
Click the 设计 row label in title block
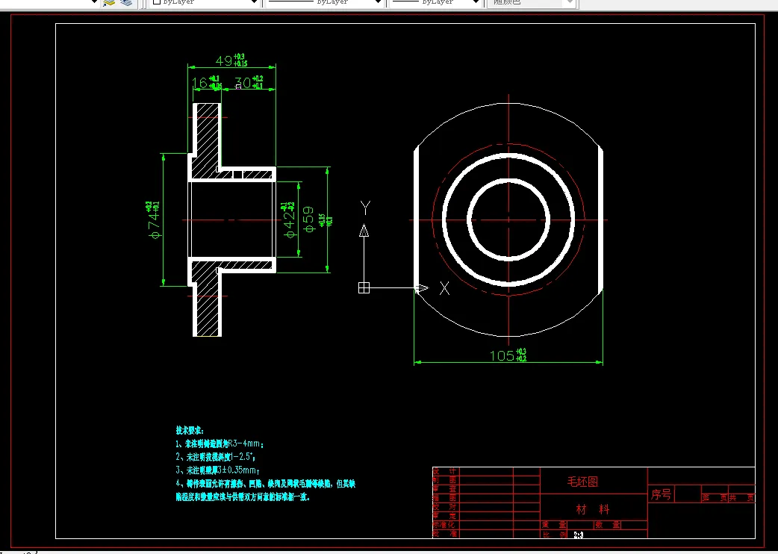tap(445, 471)
